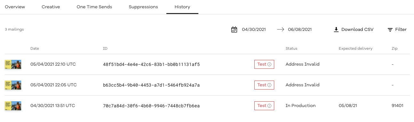Open thumbnail of 05/04/2021 22:05 mailing
Screen dimensions: 414x122
pyautogui.click(x=13, y=85)
